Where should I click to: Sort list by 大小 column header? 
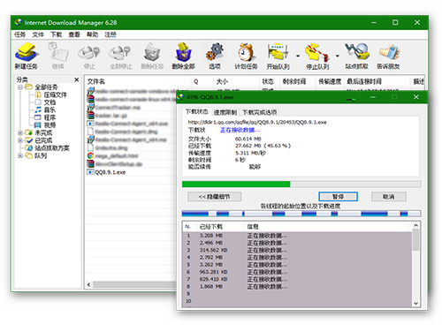236,81
